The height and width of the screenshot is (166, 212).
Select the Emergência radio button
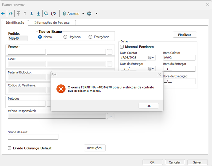pyautogui.click(x=91, y=37)
